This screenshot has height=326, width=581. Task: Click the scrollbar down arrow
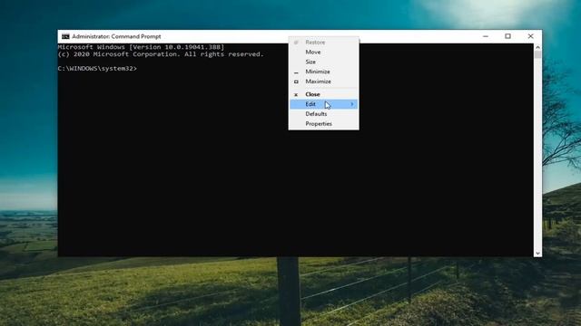coord(537,254)
